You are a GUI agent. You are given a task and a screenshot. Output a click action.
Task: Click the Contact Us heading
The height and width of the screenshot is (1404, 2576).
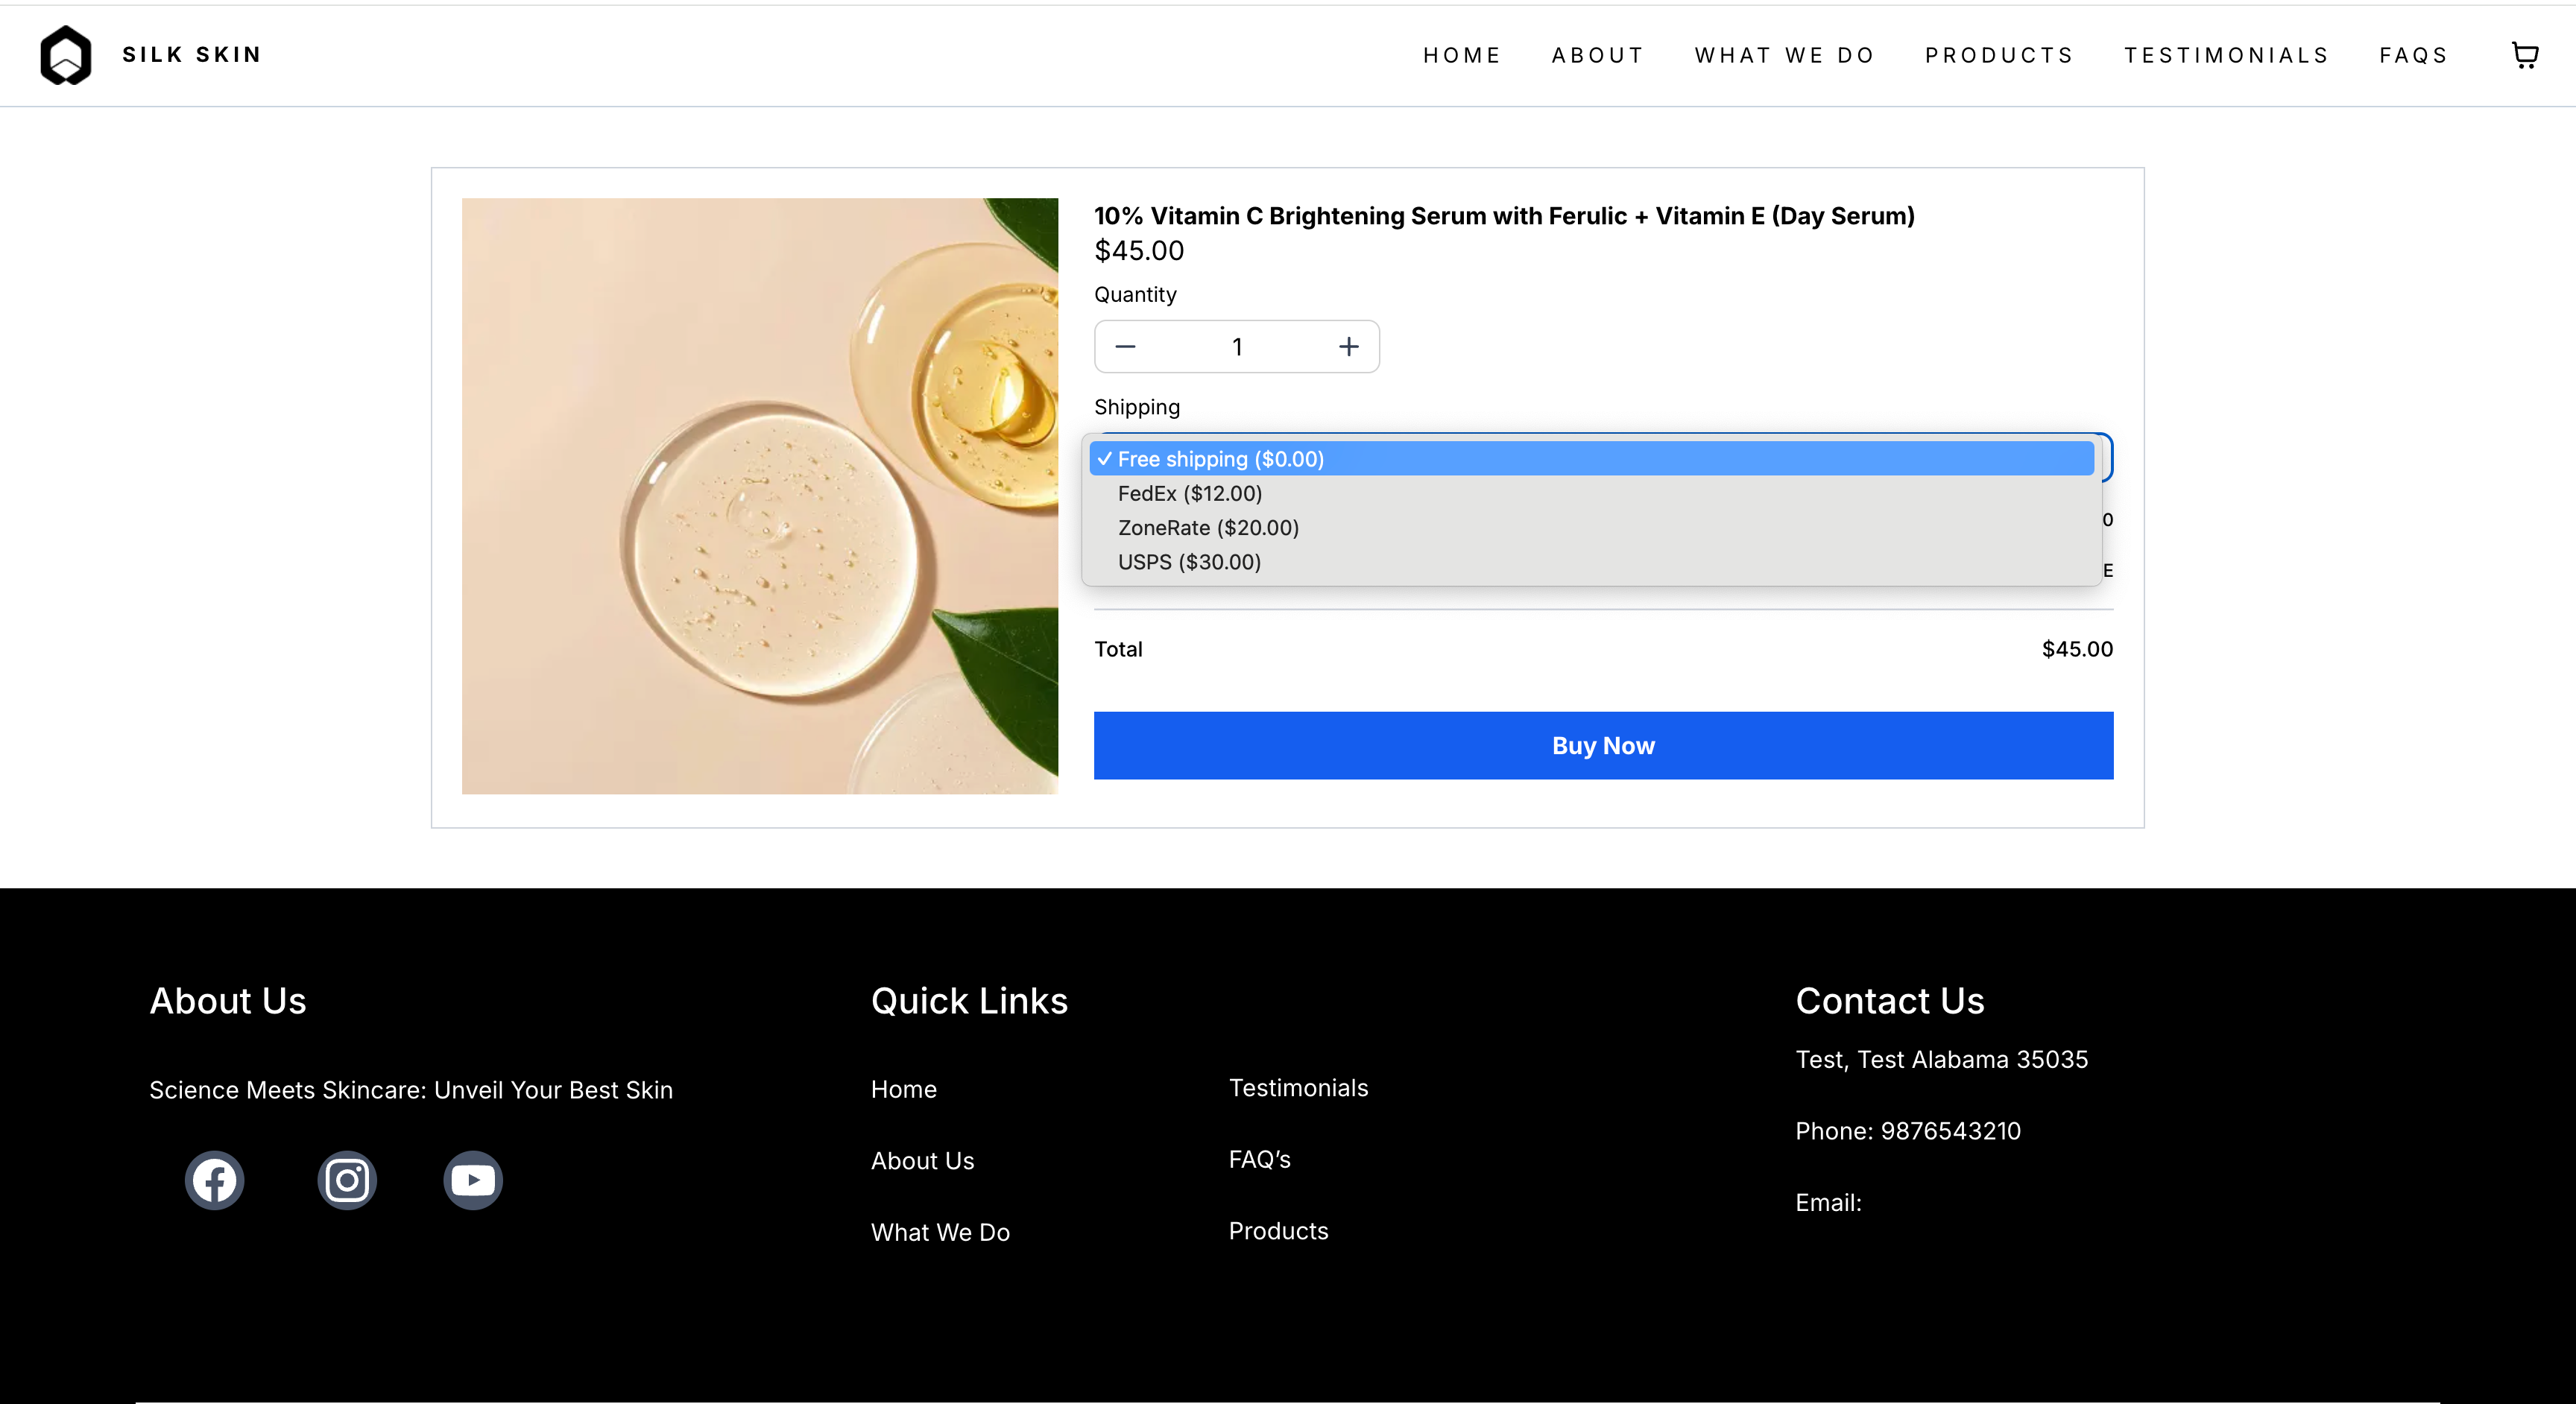coord(1889,1001)
